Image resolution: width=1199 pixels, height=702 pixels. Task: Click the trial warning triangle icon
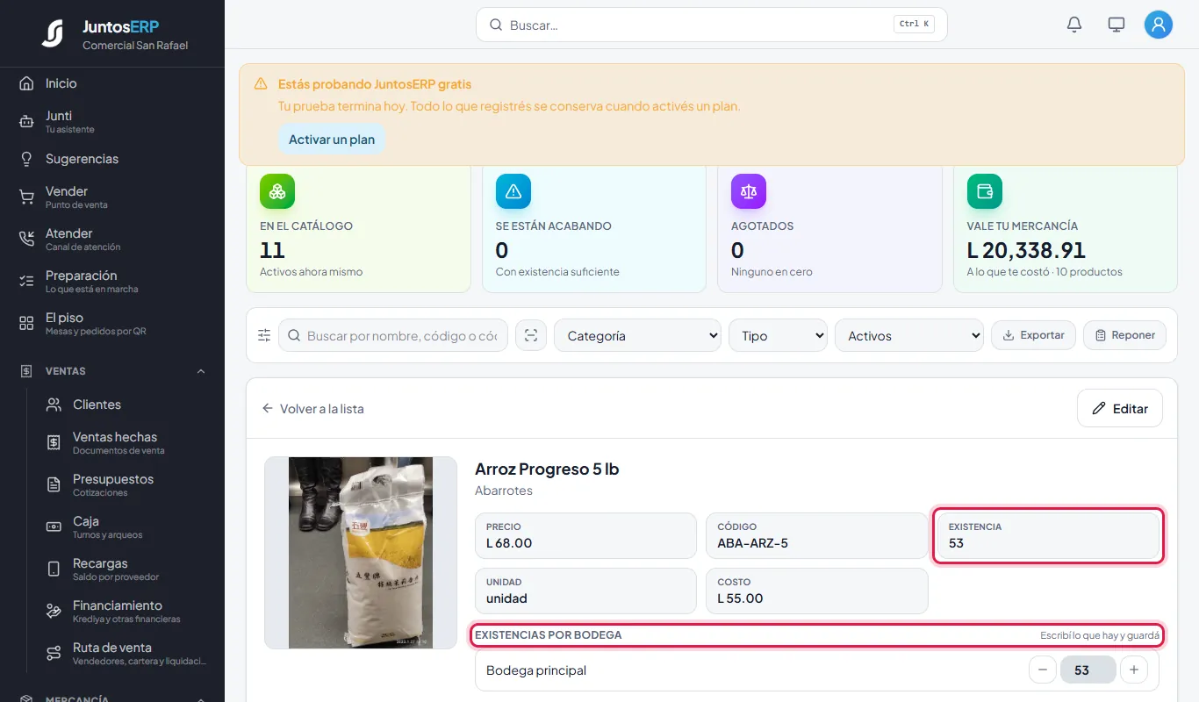261,84
